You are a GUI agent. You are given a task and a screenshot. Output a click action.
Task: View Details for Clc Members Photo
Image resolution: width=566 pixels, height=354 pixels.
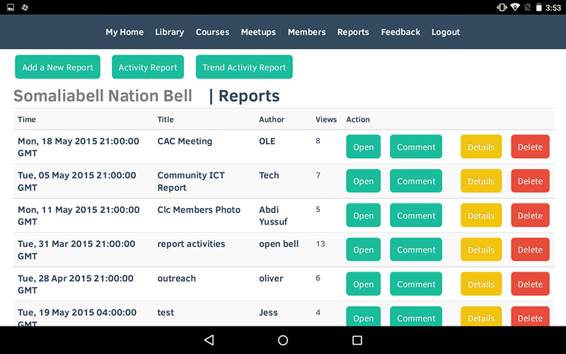481,216
